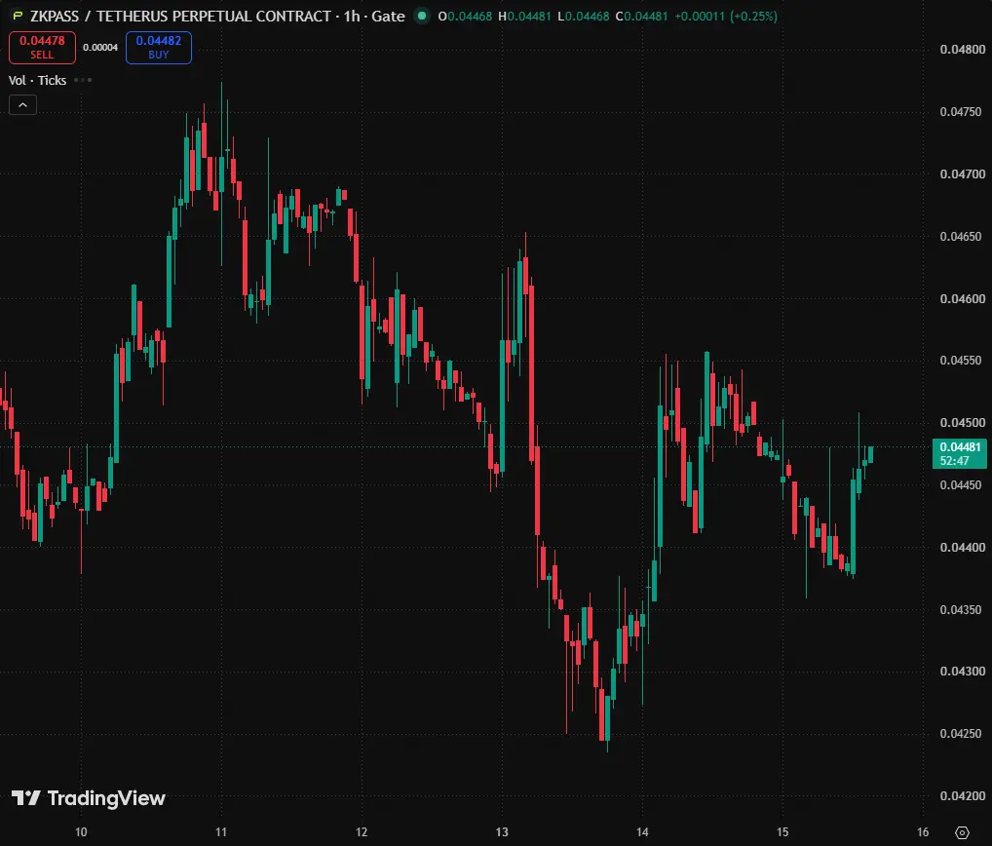Click date label 15 on time axis
Viewport: 992px width, 846px height.
coord(782,832)
